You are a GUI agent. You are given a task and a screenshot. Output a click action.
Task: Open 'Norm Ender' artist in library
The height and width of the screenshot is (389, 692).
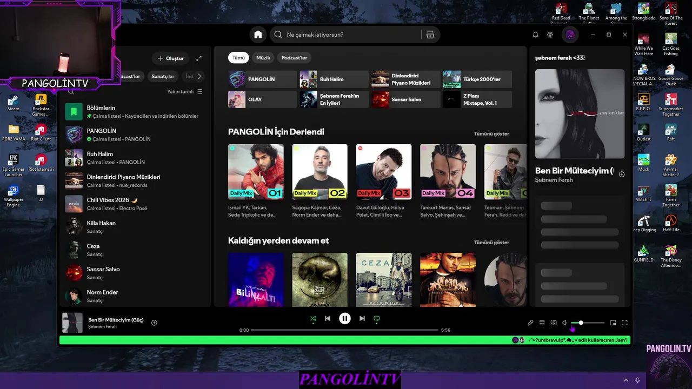135,296
